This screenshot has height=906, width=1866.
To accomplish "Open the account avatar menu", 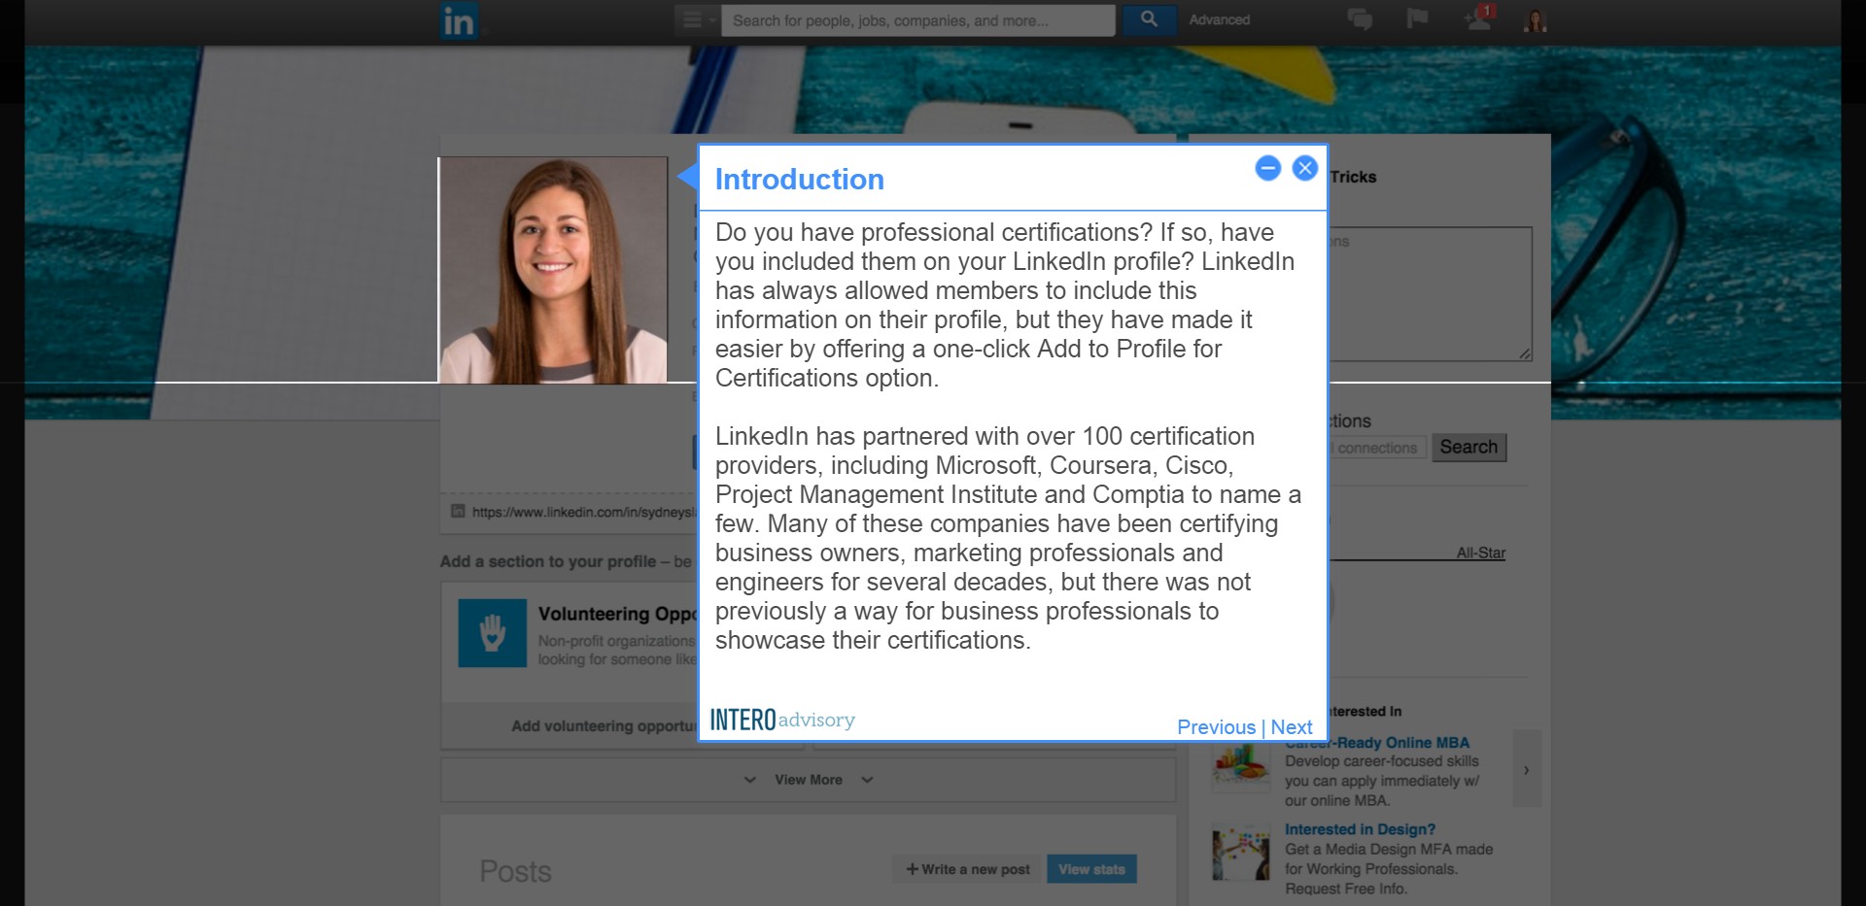I will (1536, 20).
